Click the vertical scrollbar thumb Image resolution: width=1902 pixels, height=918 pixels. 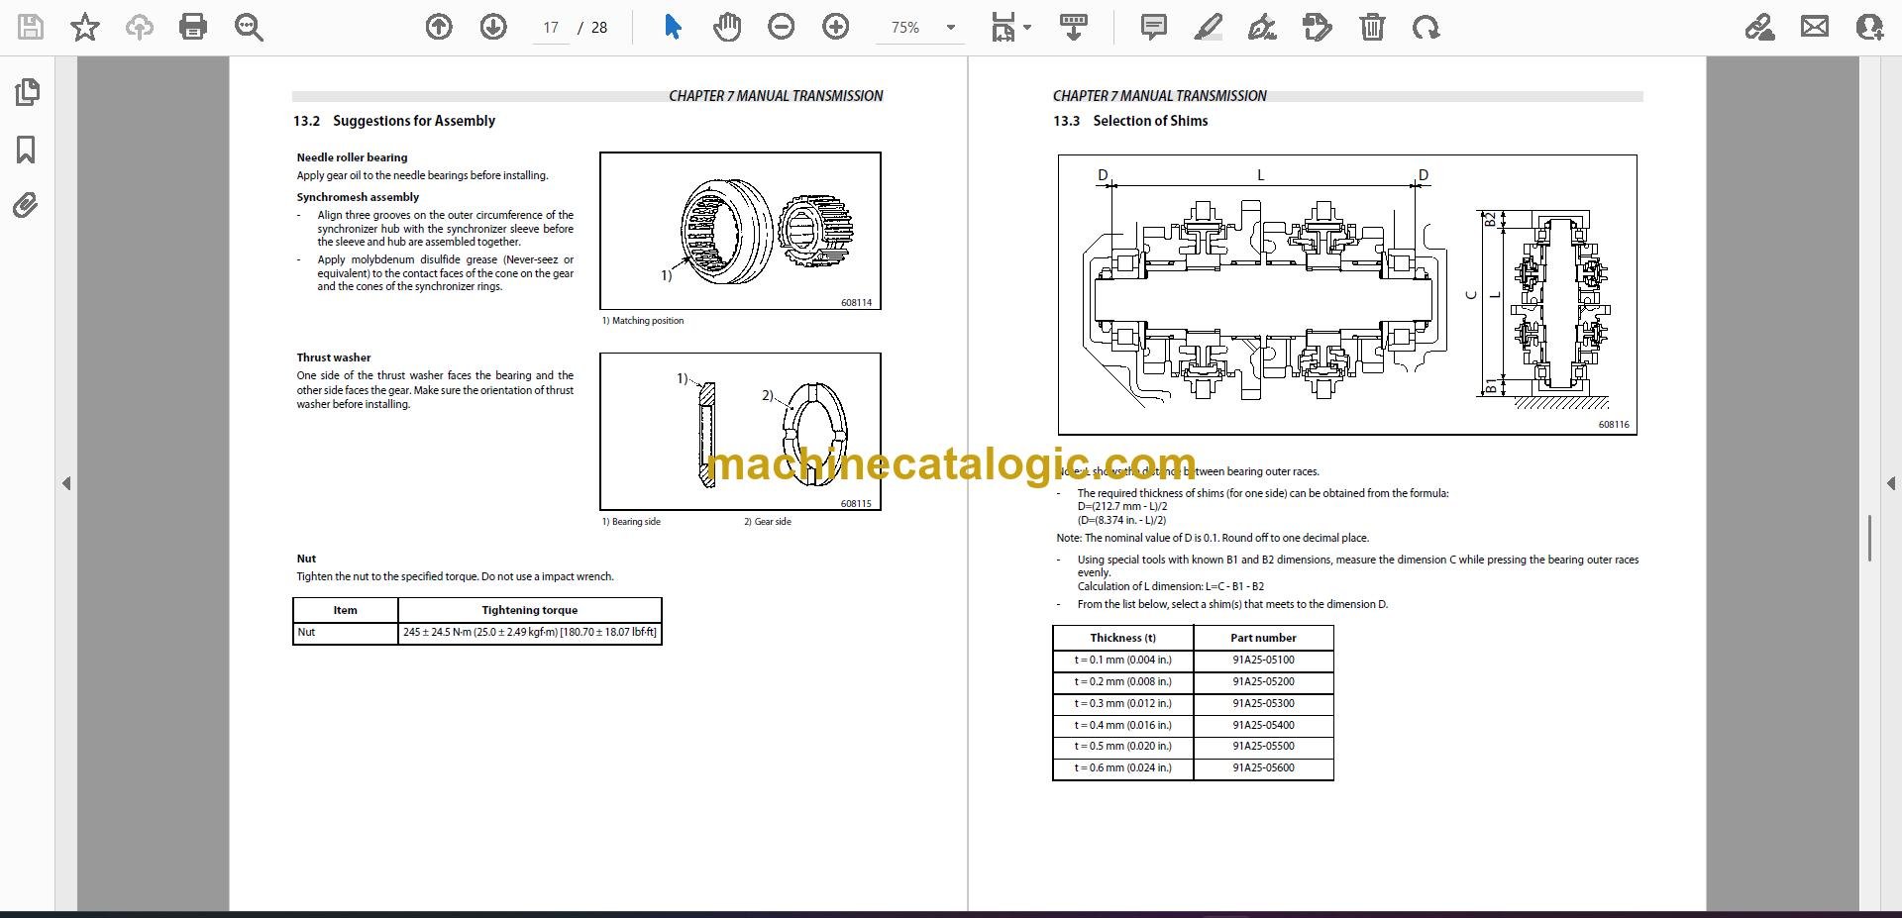[x=1869, y=539]
